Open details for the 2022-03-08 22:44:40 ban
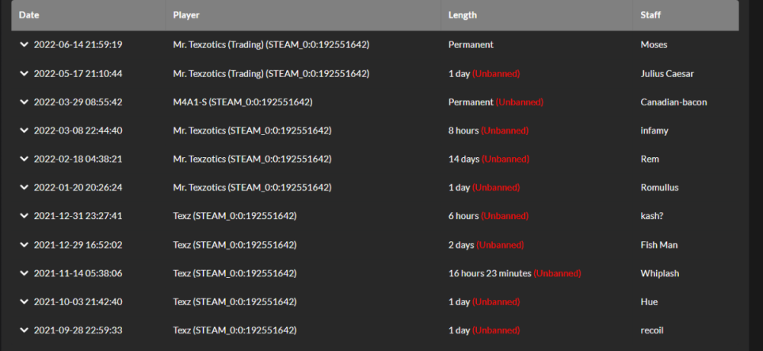This screenshot has height=351, width=763. point(24,130)
